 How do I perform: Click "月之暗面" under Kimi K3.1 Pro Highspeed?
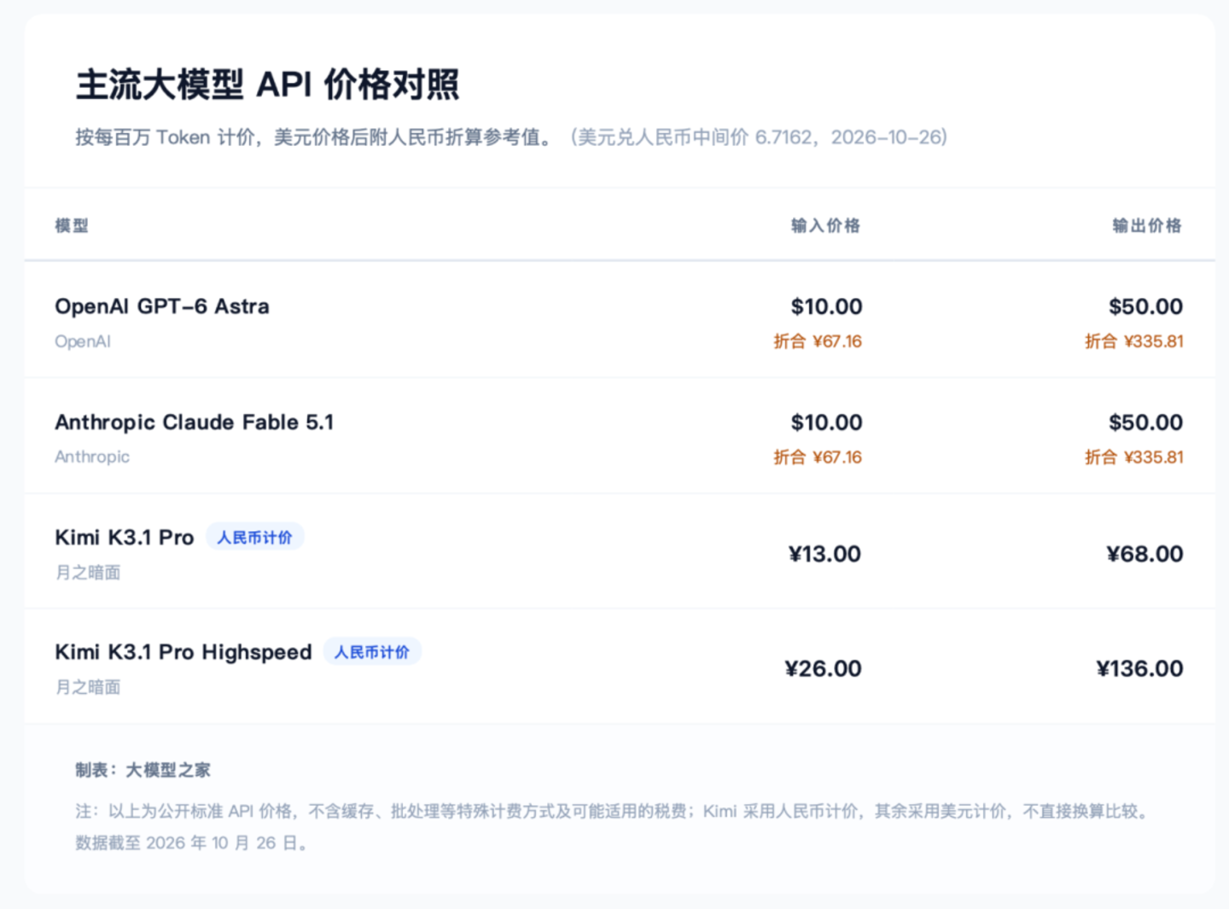pos(88,687)
